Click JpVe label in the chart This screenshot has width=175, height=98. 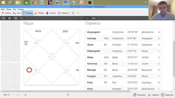coord(65,31)
